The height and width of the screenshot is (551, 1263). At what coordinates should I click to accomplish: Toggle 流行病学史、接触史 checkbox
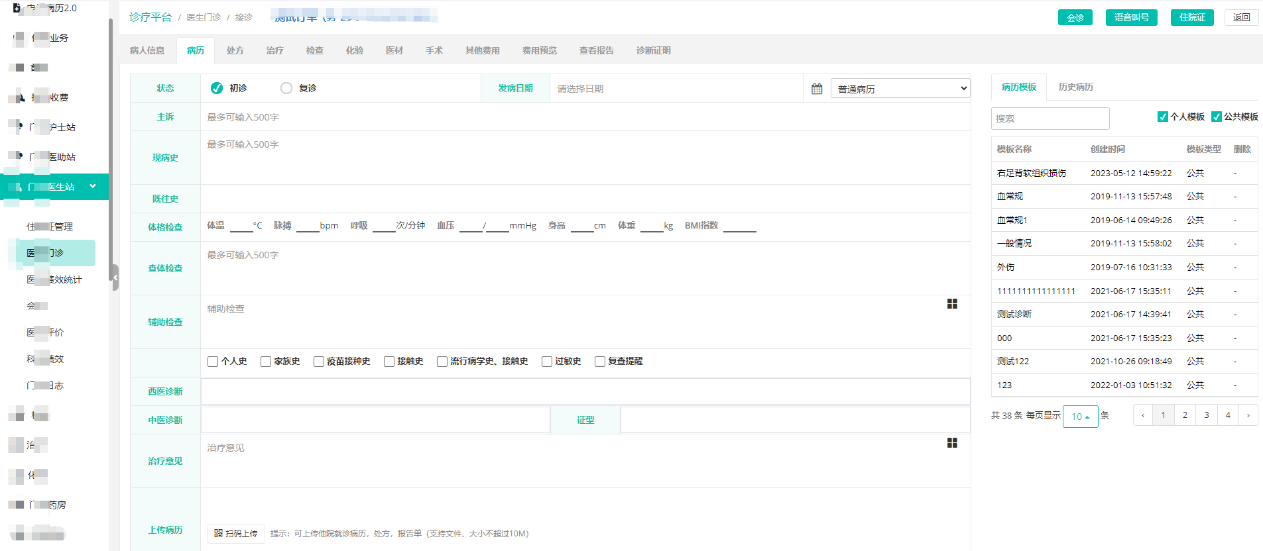[x=442, y=362]
